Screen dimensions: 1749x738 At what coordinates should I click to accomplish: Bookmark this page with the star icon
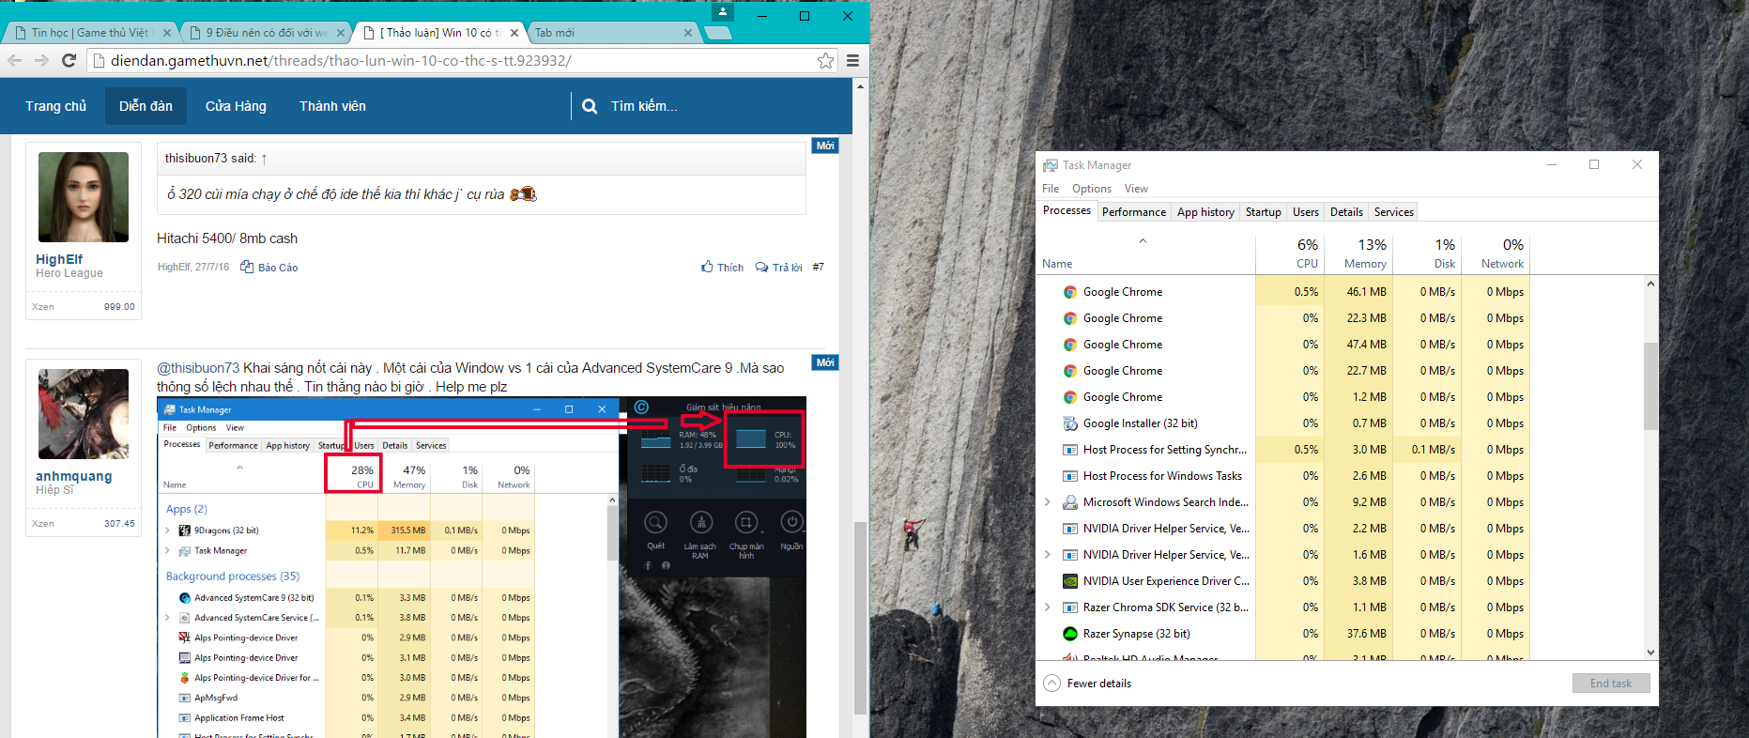[825, 60]
